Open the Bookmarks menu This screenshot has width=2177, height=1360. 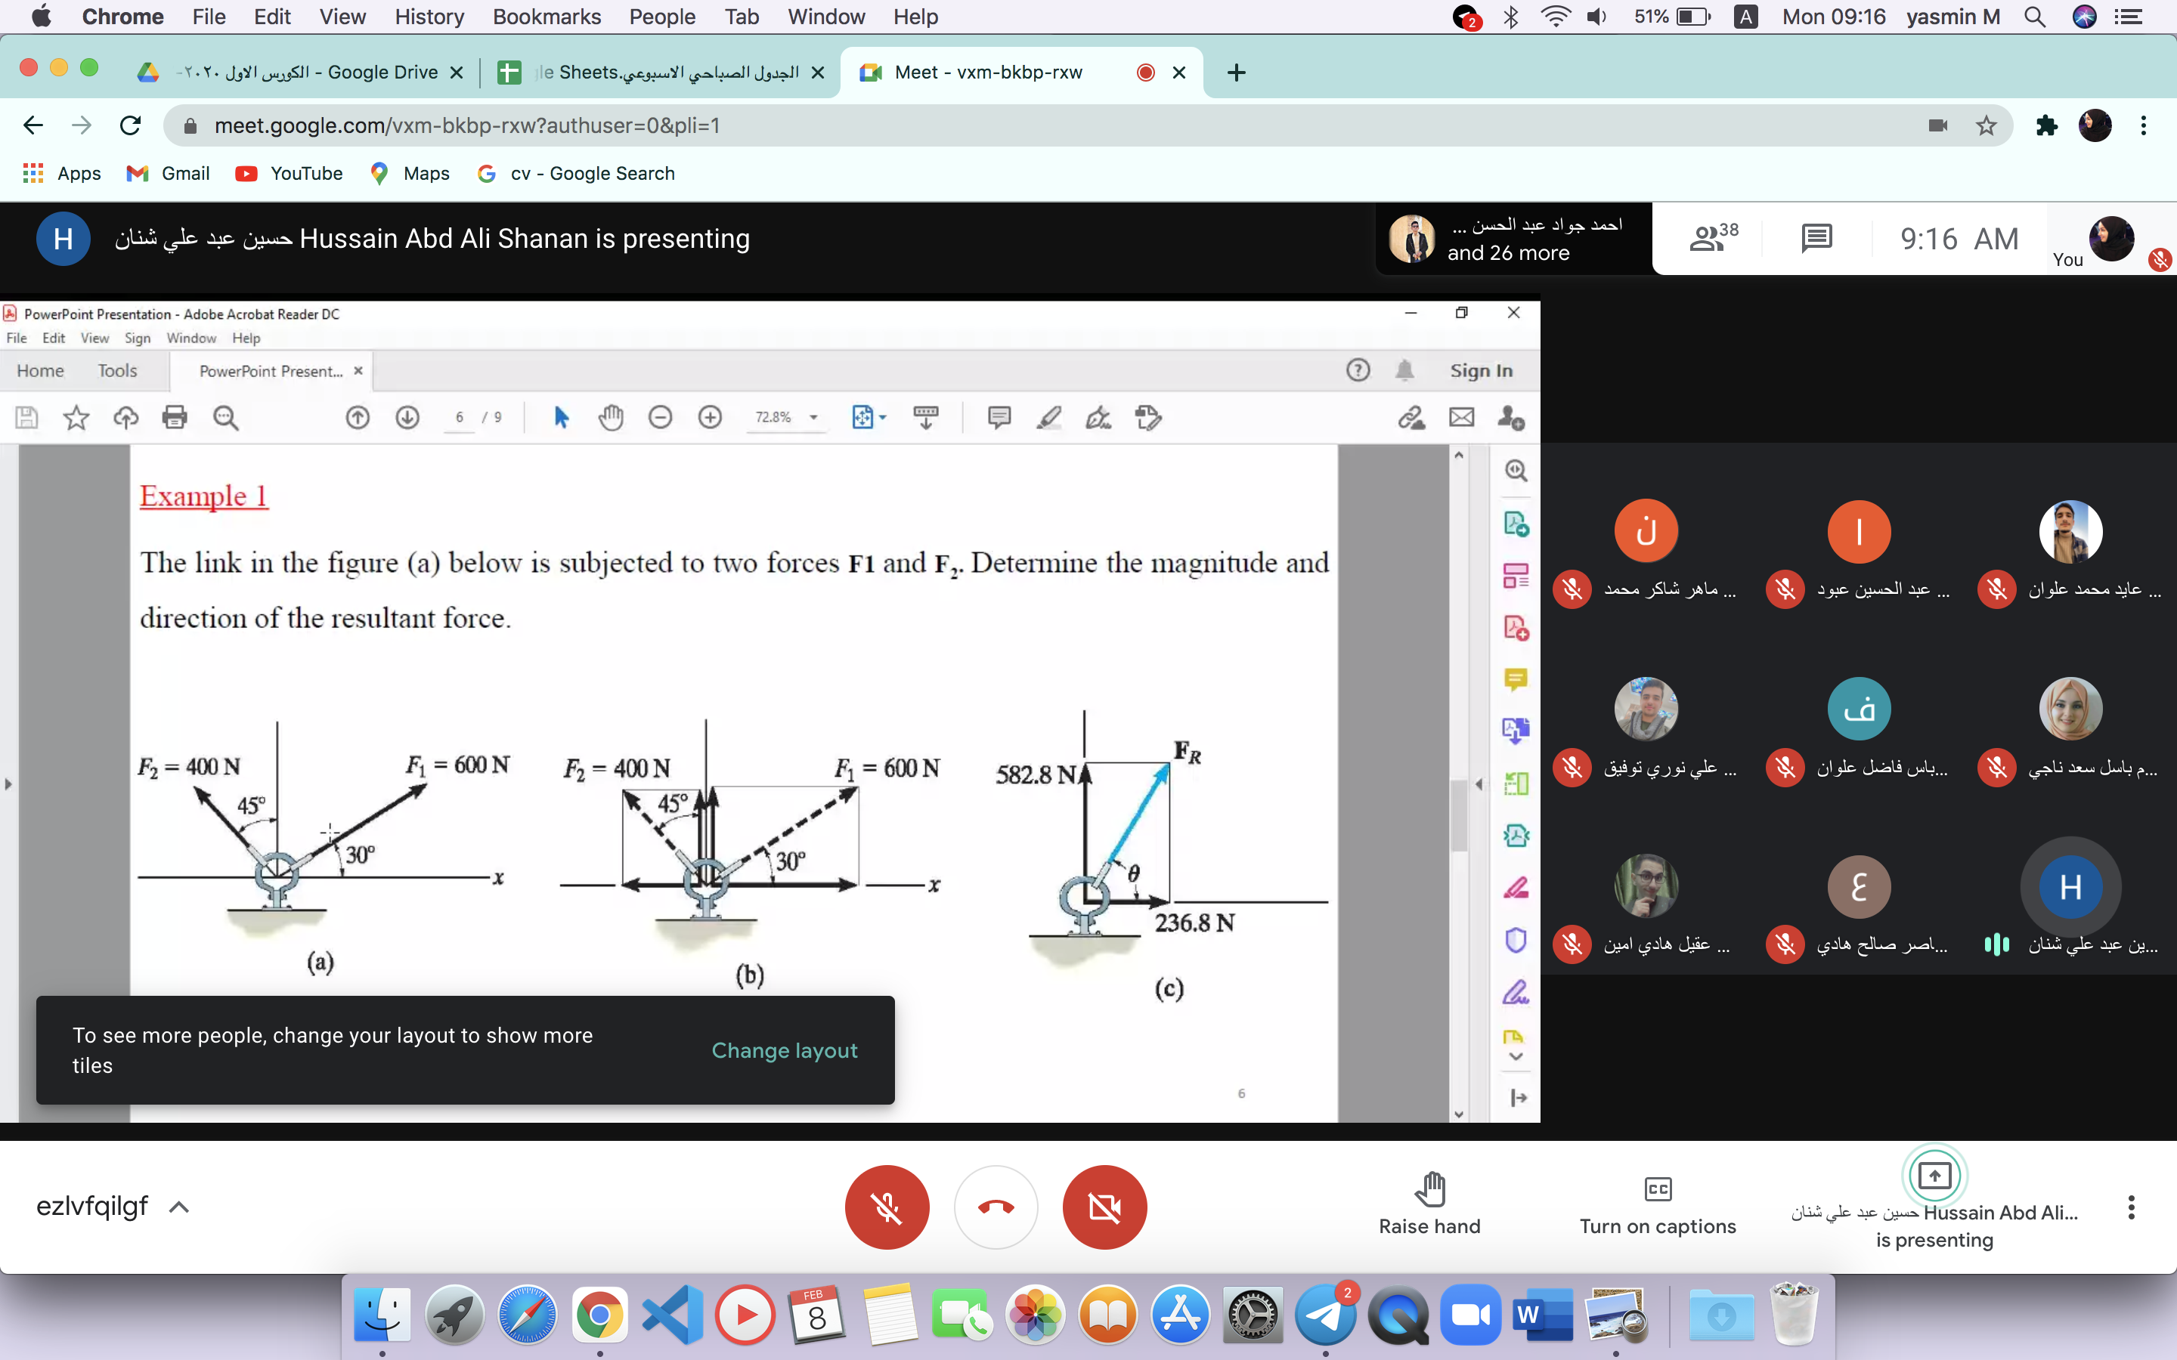[x=546, y=17]
